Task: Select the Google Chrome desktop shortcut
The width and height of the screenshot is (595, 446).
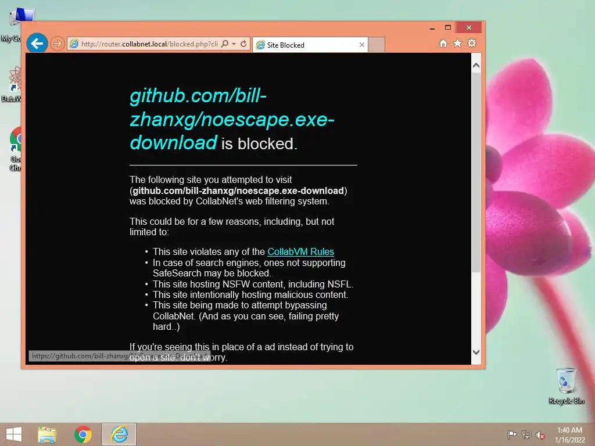Action: click(x=15, y=149)
